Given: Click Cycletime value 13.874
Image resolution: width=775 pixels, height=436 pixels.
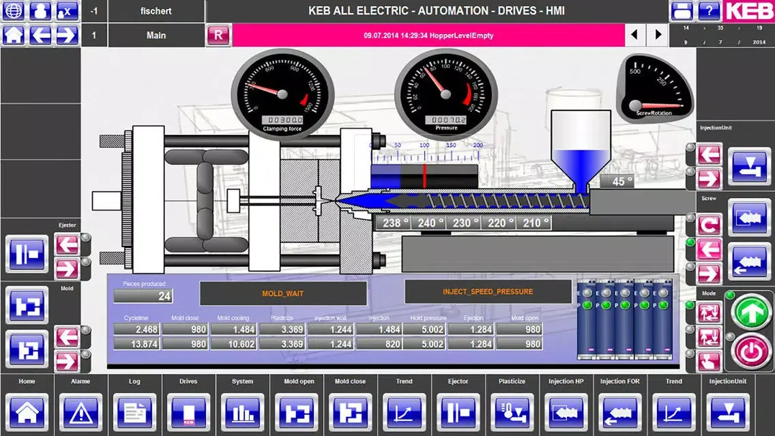Looking at the screenshot, I should [136, 344].
